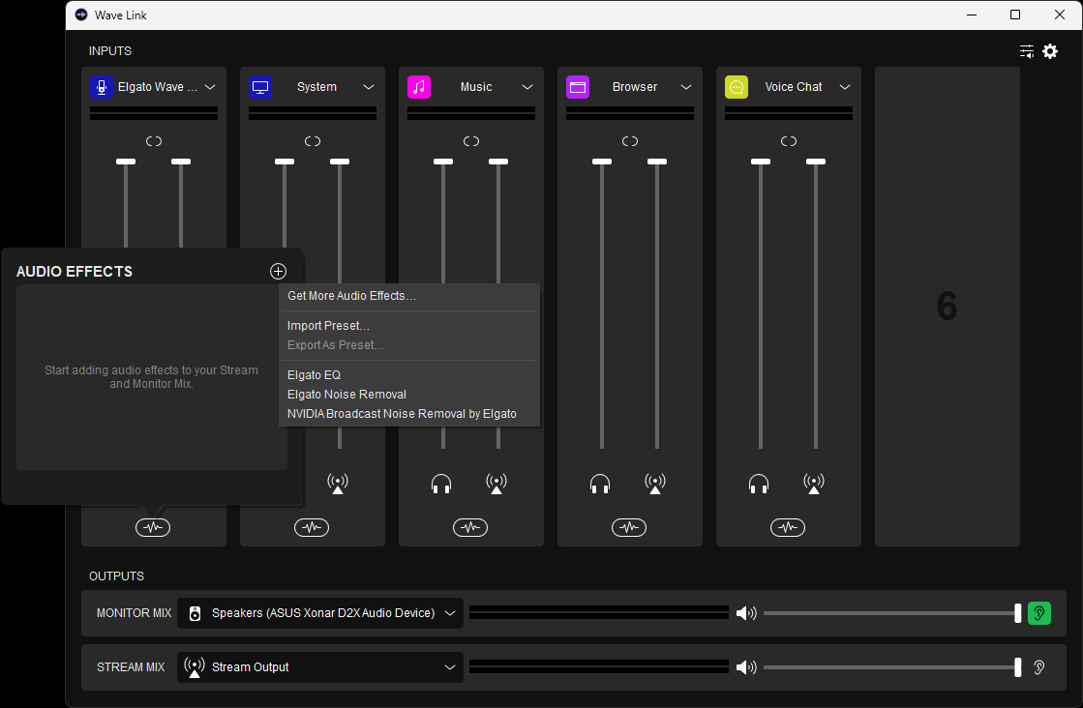
Task: Click the purple Browser channel icon
Action: click(578, 87)
